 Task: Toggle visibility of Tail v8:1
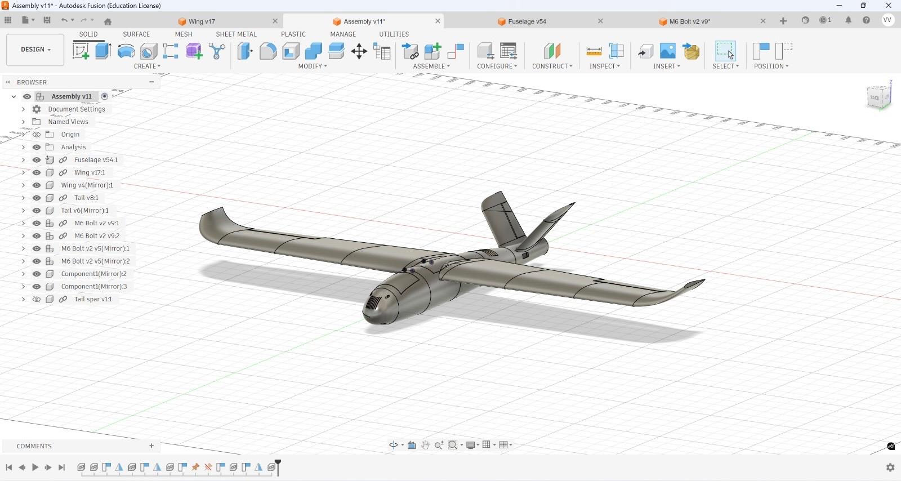[37, 198]
